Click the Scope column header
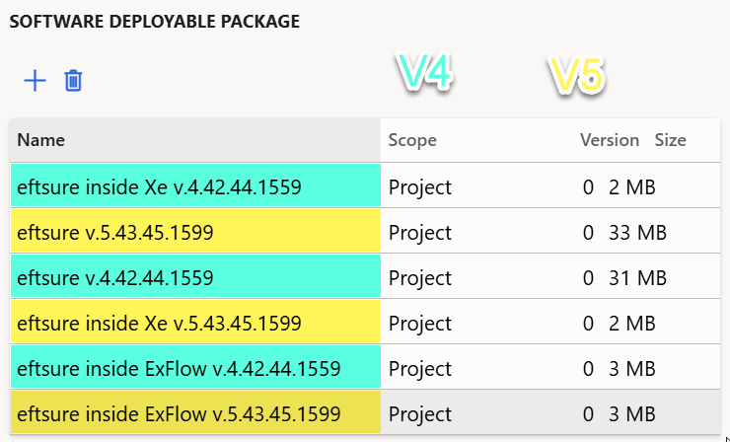The height and width of the screenshot is (442, 730). point(412,140)
